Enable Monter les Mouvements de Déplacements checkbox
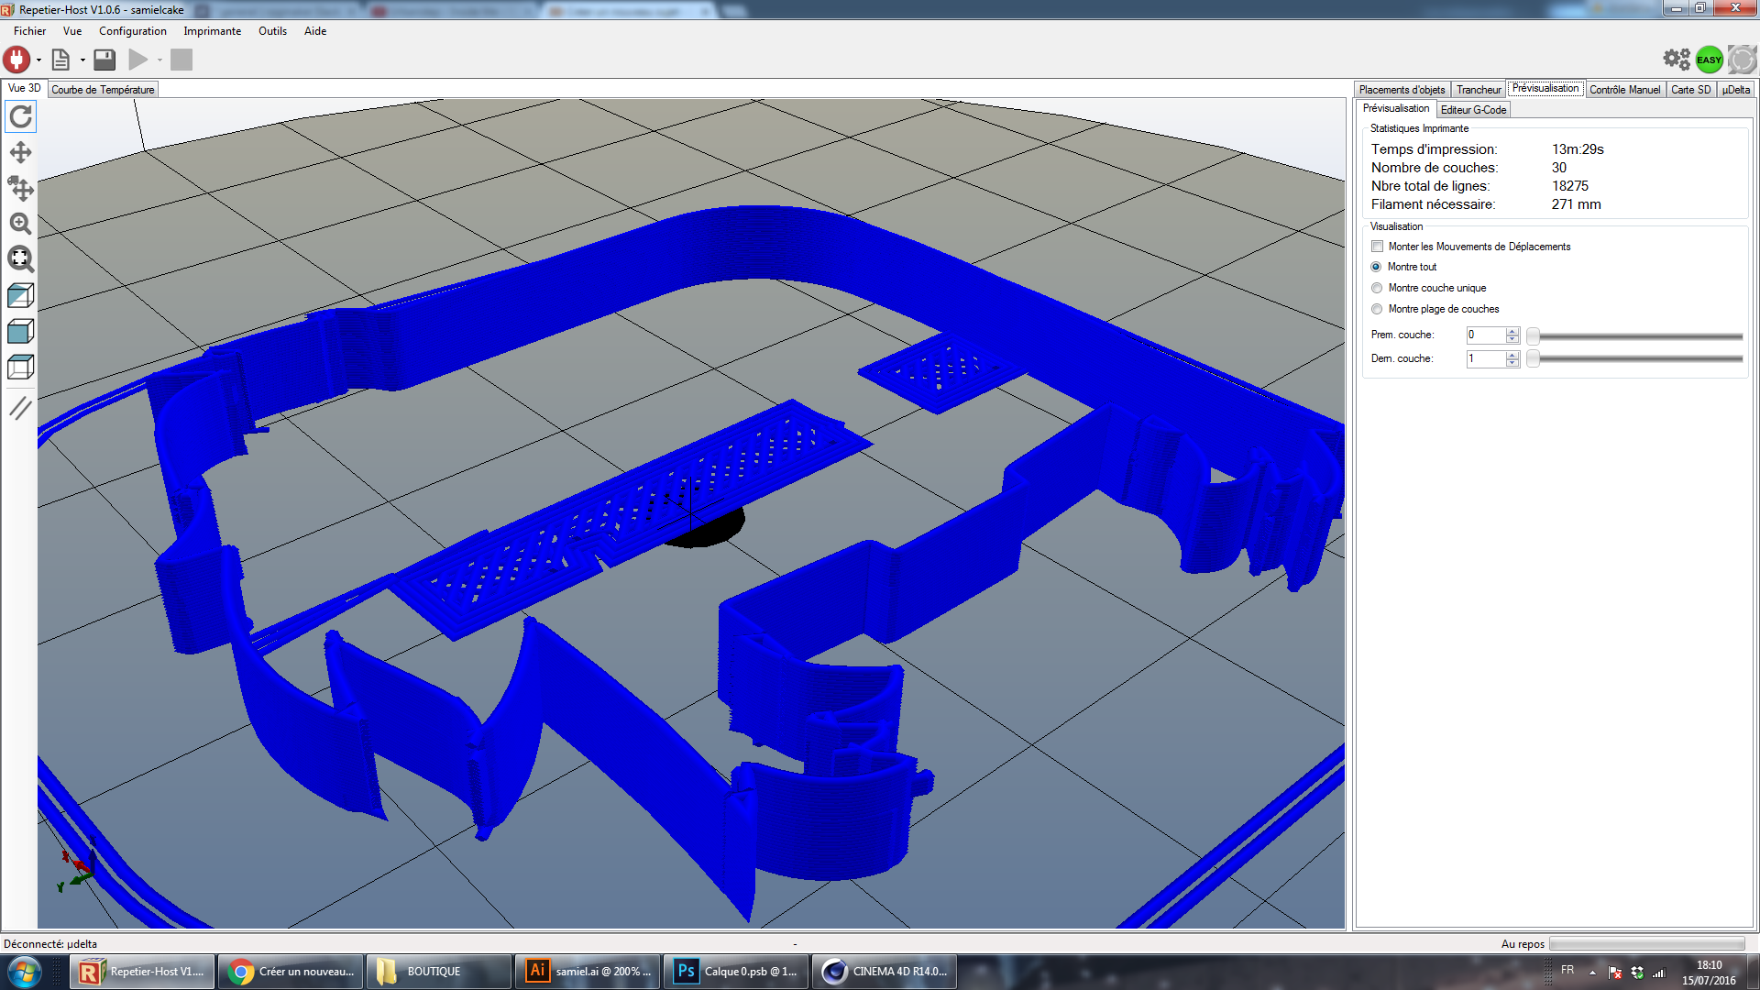 tap(1377, 247)
